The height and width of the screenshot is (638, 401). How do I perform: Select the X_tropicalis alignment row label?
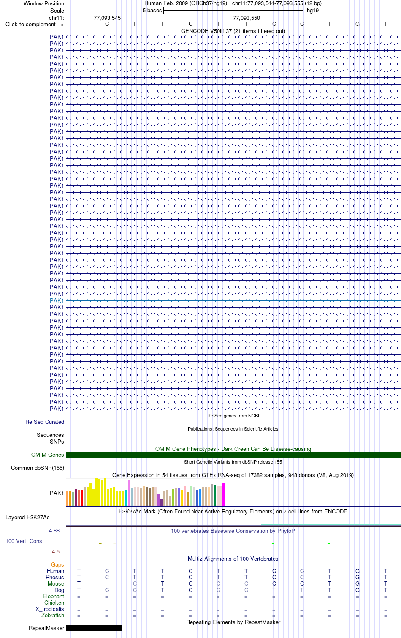point(50,609)
